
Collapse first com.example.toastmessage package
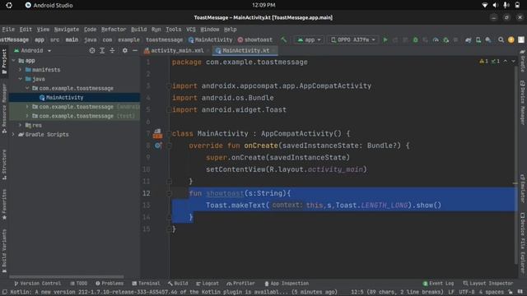27,88
